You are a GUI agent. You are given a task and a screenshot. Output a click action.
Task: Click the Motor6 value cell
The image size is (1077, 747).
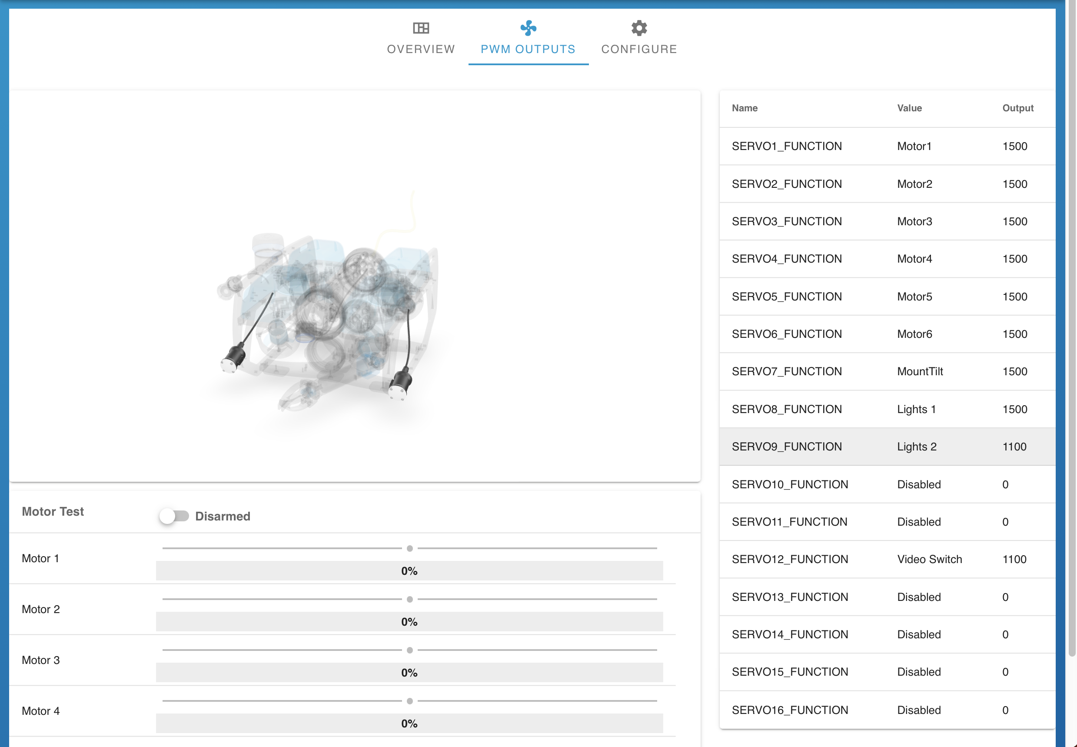(914, 334)
